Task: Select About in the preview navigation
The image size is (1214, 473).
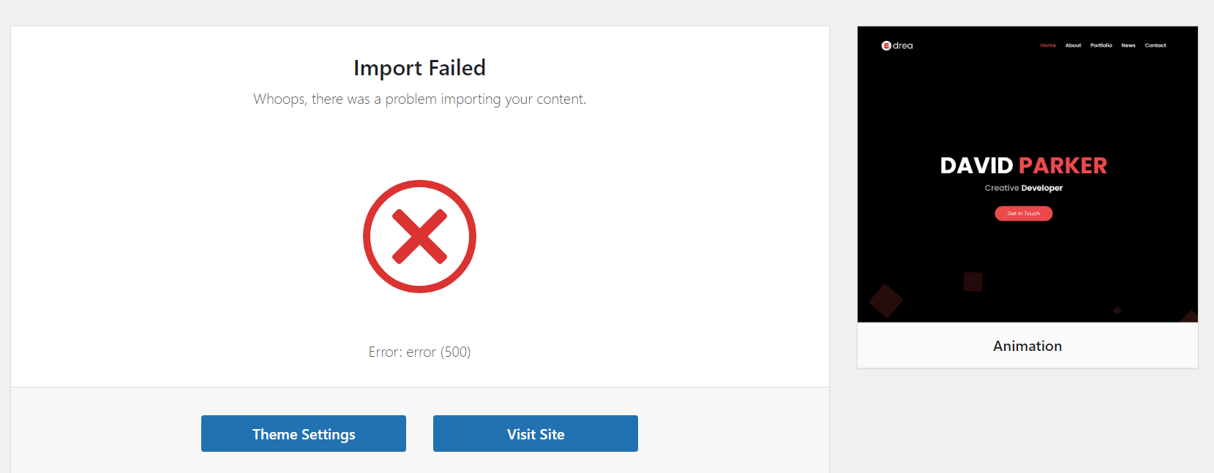Action: [1073, 45]
